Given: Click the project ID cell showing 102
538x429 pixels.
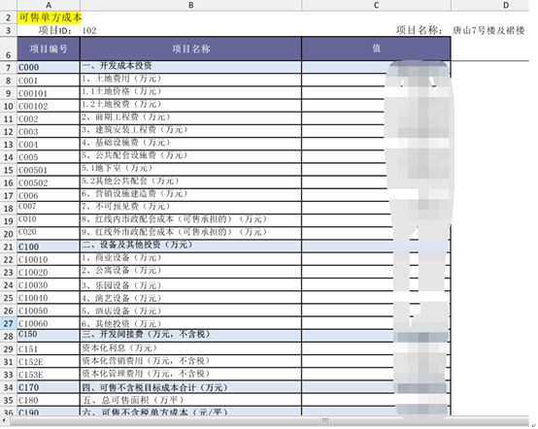Looking at the screenshot, I should 89,30.
